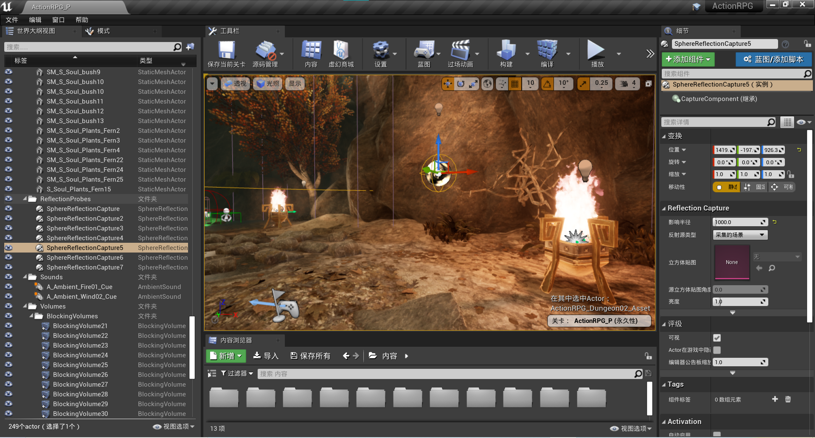Build (构建) the level lighting
This screenshot has height=438, width=815.
pos(506,53)
